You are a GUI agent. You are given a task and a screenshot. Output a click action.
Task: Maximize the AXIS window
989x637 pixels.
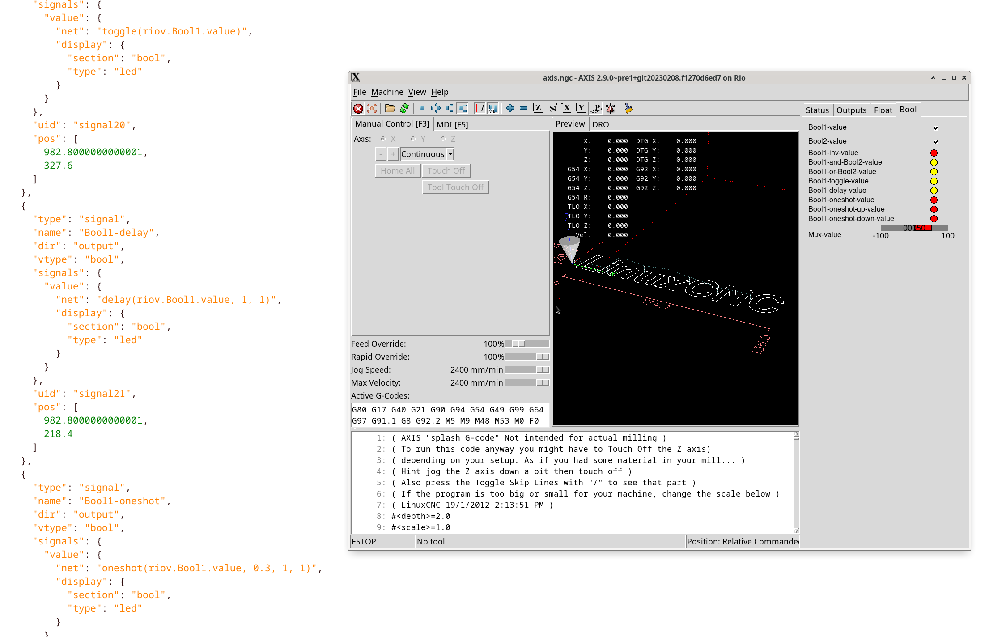coord(954,78)
